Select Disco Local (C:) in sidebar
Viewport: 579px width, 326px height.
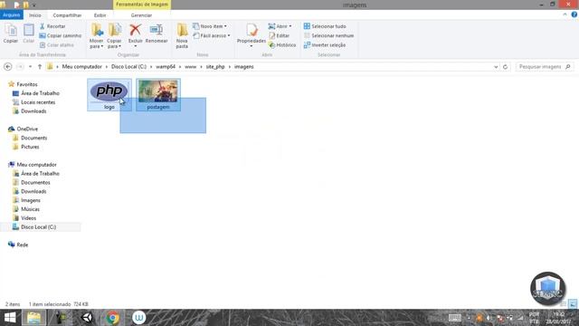(38, 227)
